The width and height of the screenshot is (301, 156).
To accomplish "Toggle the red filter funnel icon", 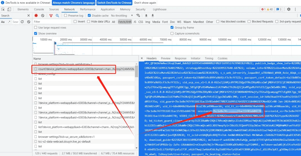I will pyautogui.click(x=51, y=16).
